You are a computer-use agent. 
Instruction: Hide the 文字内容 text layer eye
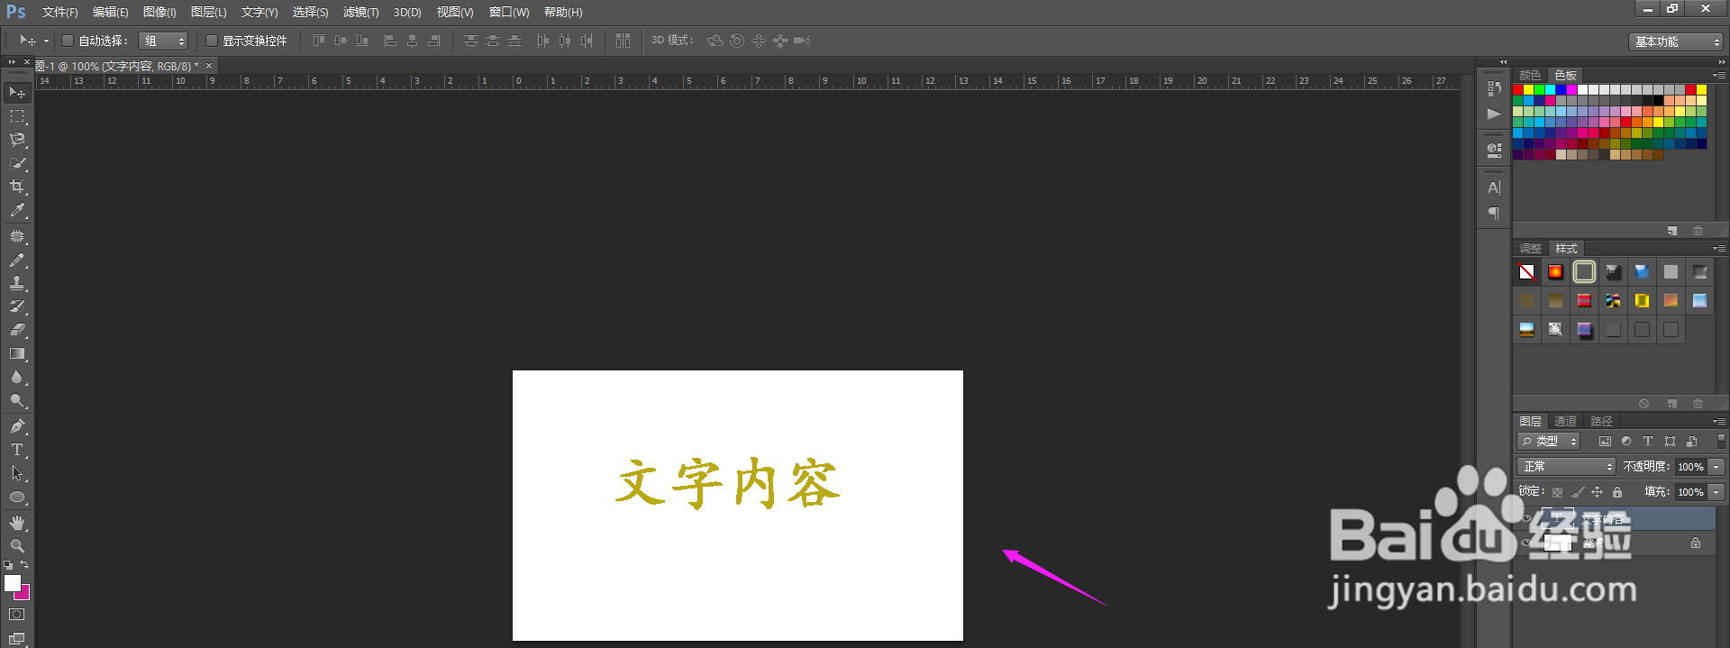pyautogui.click(x=1526, y=518)
